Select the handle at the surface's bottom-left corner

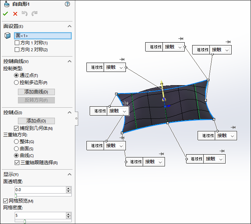[122, 133]
